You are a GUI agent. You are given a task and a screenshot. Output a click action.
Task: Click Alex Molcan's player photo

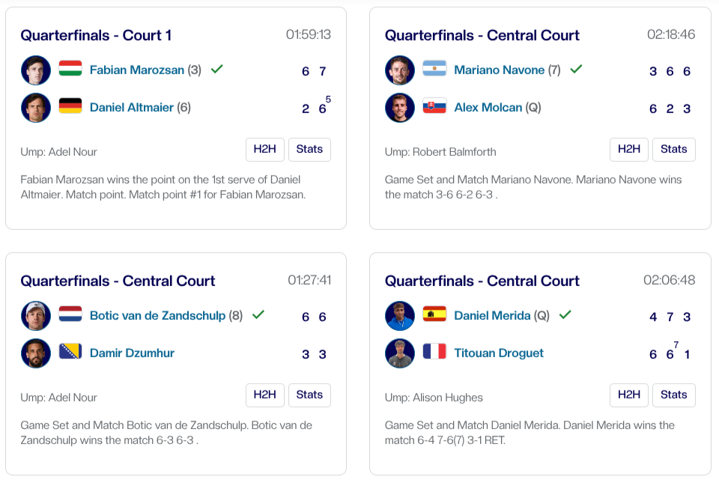(x=400, y=108)
